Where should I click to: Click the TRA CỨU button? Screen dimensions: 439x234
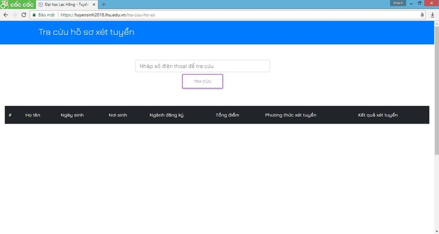203,81
